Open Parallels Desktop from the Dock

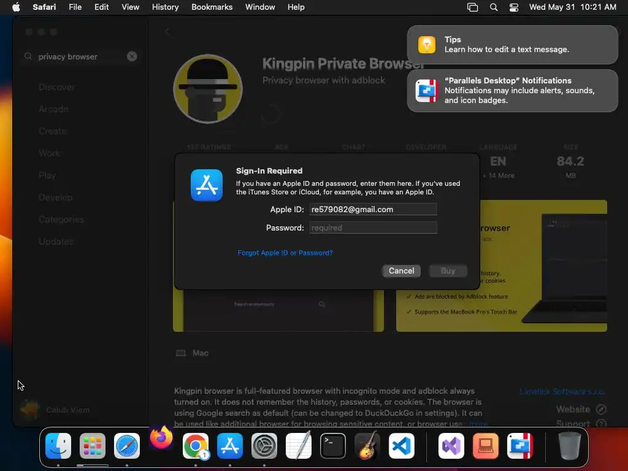pyautogui.click(x=520, y=446)
